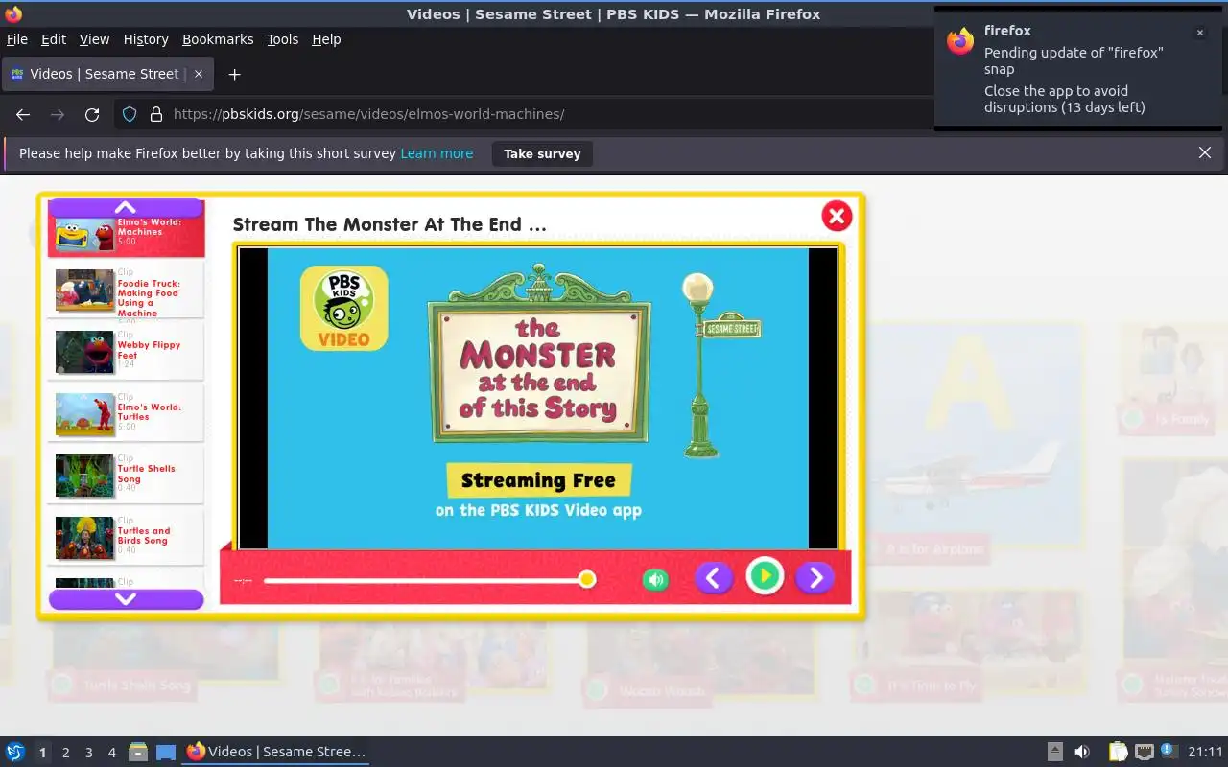Click the Take survey button
Viewport: 1228px width, 767px height.
[x=542, y=153]
